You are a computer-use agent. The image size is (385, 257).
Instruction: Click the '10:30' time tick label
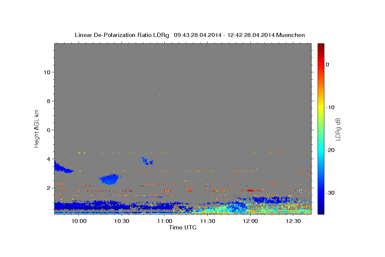(122, 221)
